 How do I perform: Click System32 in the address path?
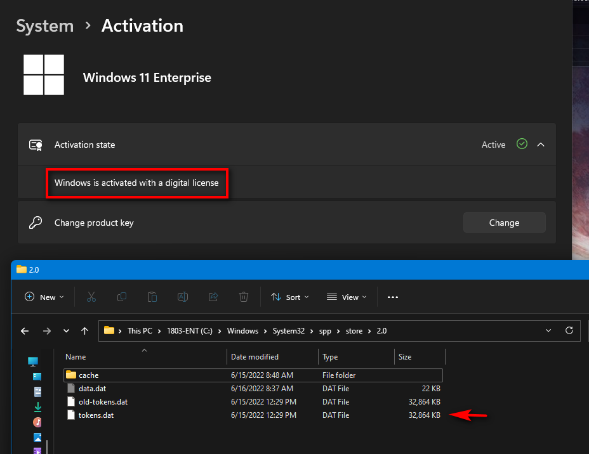[289, 331]
